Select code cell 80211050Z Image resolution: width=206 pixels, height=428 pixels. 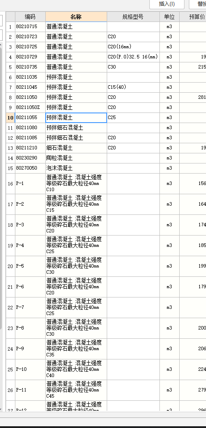point(30,108)
